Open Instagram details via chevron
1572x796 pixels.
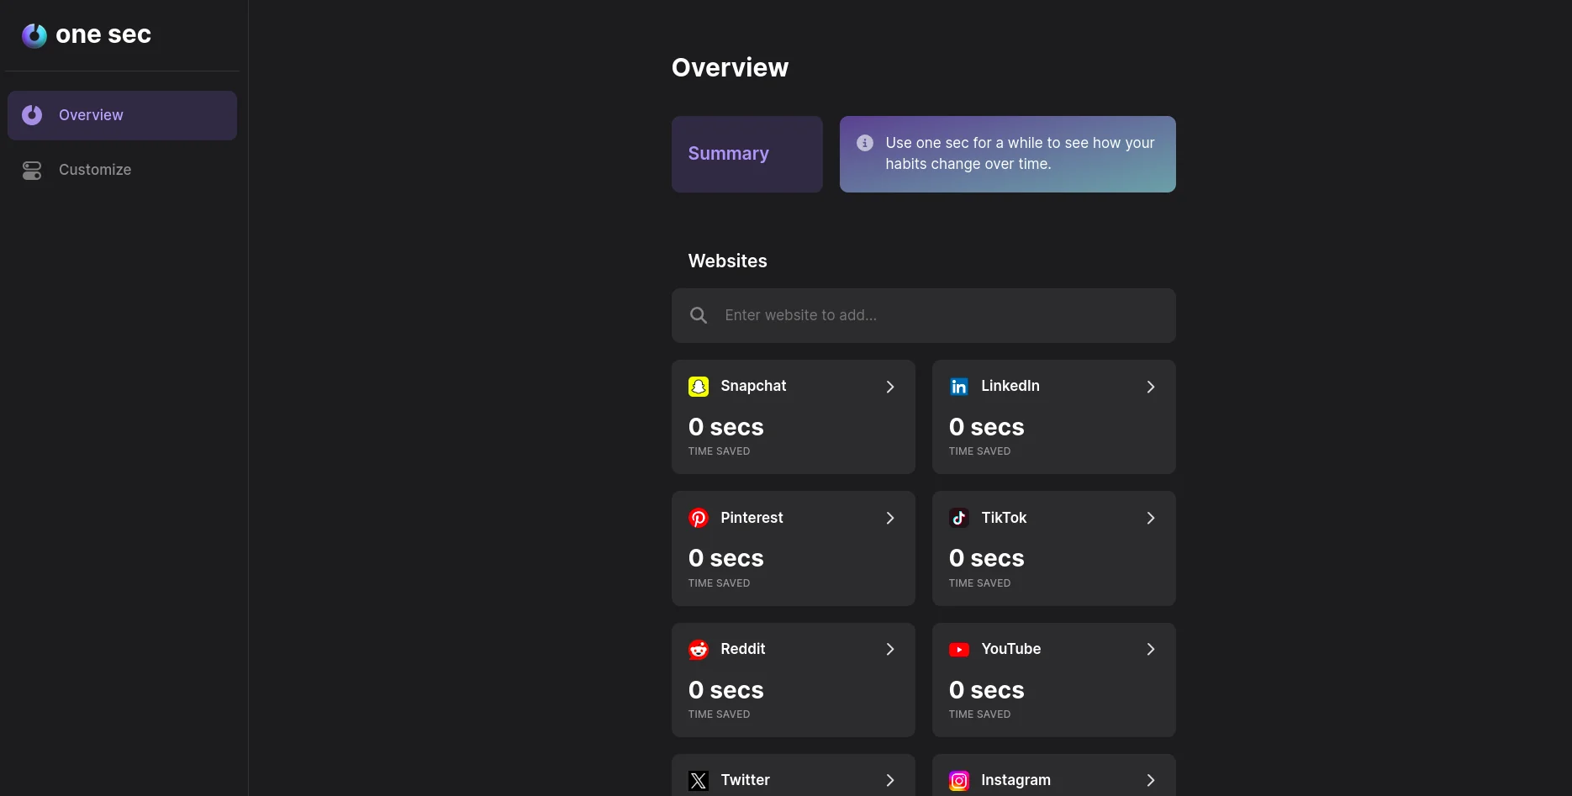click(x=1151, y=781)
